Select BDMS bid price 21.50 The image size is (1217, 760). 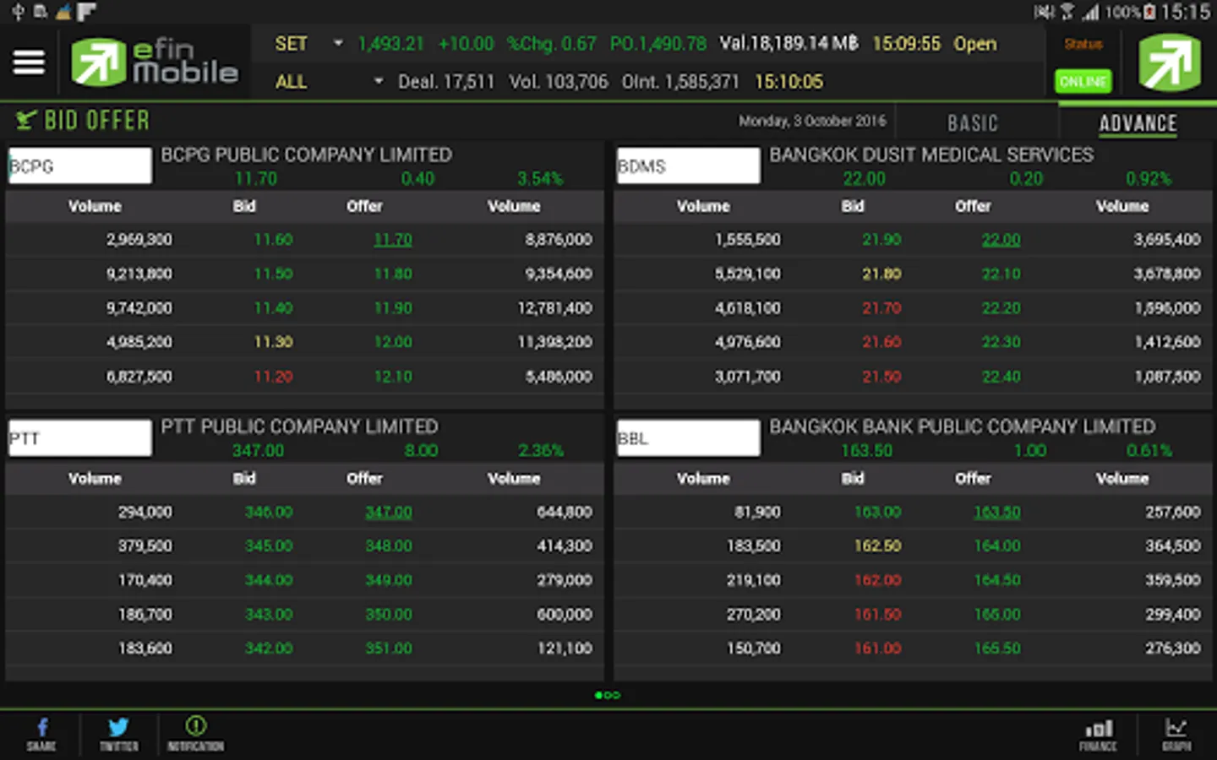click(x=881, y=377)
